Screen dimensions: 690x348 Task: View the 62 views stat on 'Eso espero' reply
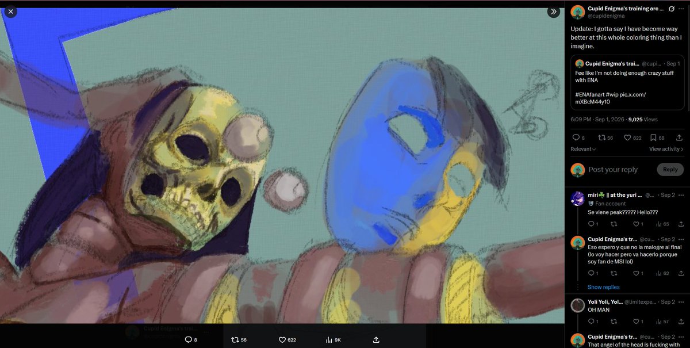pos(662,274)
